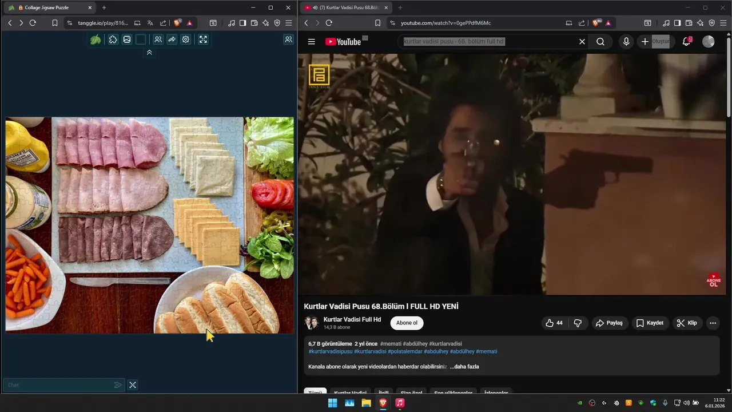Viewport: 732px width, 412px height.
Task: Open the YouTube guide hamburger menu
Action: [x=311, y=41]
